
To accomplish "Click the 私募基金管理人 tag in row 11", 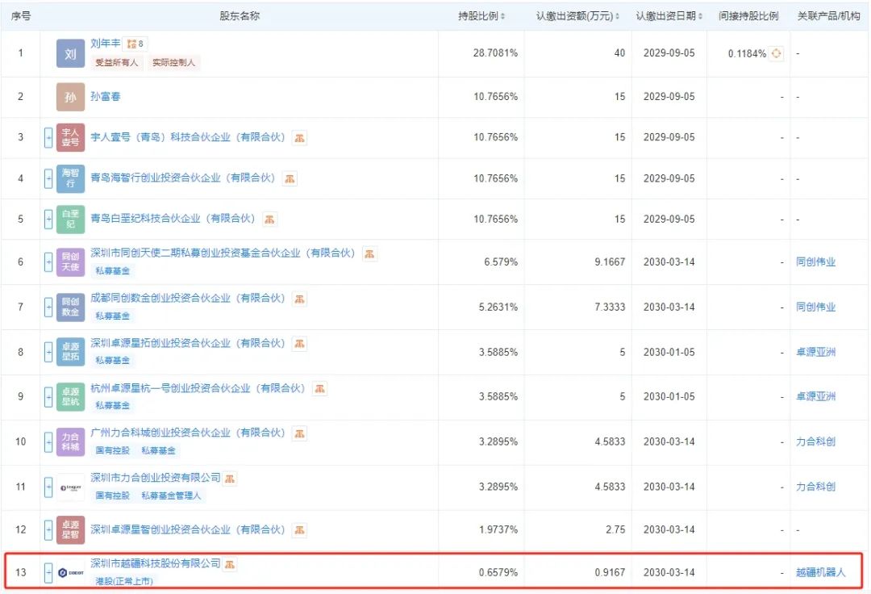I will pyautogui.click(x=171, y=496).
